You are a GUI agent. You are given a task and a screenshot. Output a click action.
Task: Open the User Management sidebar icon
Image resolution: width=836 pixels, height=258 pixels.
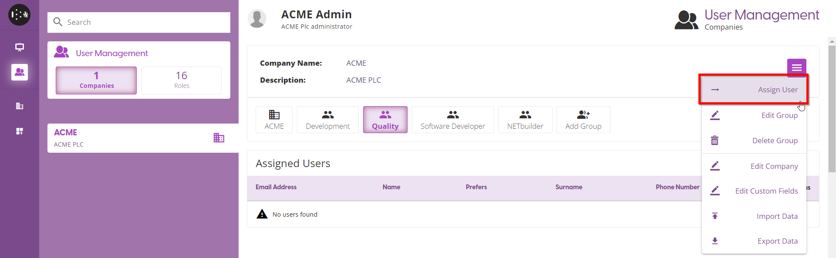point(20,72)
